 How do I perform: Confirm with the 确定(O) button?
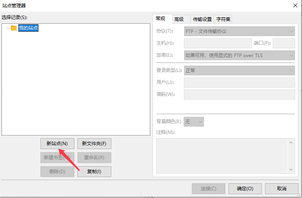click(245, 189)
